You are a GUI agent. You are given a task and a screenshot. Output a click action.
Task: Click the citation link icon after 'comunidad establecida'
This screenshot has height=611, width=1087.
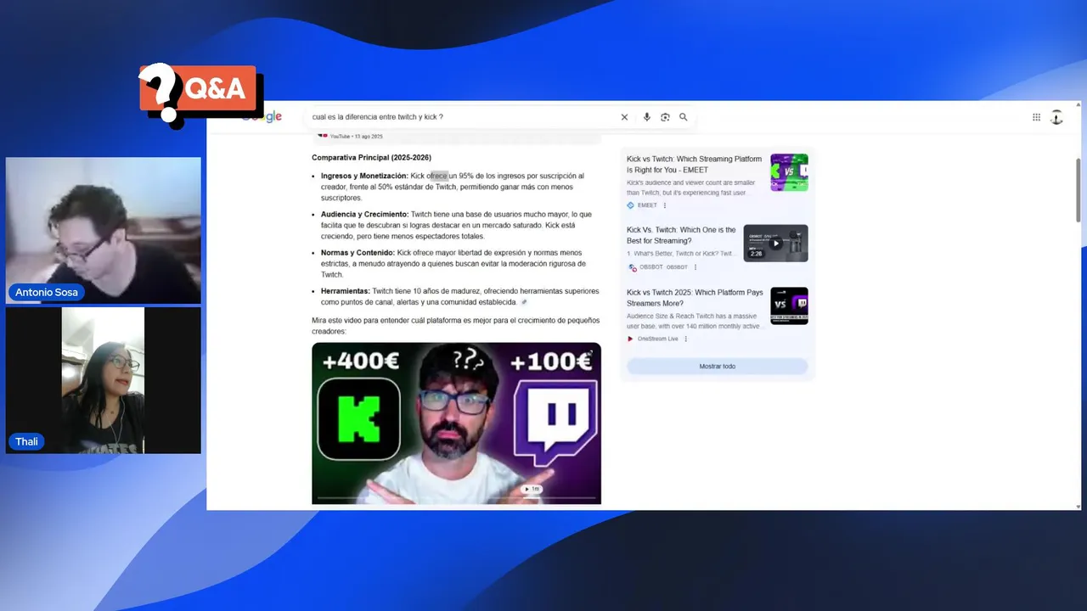pyautogui.click(x=524, y=302)
